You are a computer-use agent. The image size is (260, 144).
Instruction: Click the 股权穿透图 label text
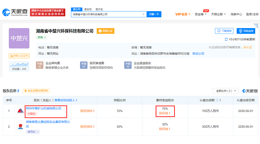tap(97, 63)
